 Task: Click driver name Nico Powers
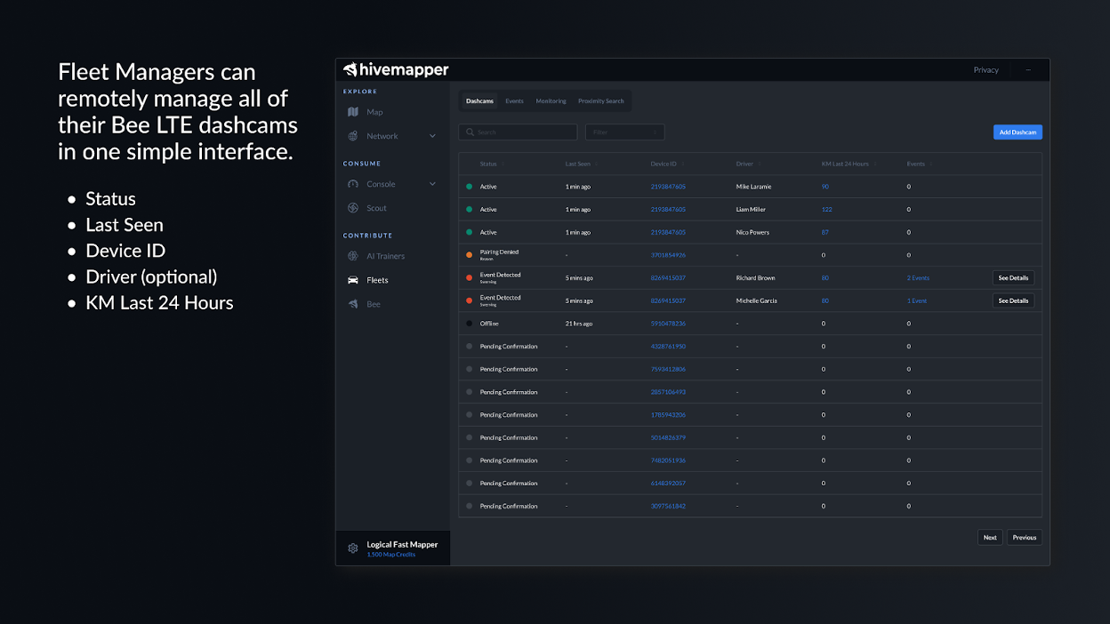752,232
